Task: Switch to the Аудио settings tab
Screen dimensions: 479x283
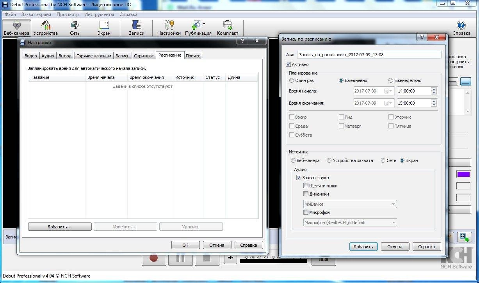Action: click(48, 56)
